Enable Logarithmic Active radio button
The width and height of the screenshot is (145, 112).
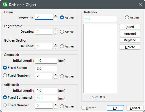click(62, 32)
